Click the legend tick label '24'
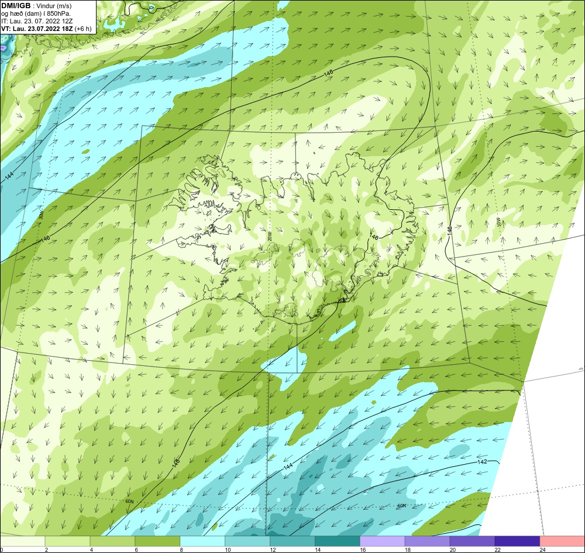Viewport: 585px width, 553px height. [542, 549]
